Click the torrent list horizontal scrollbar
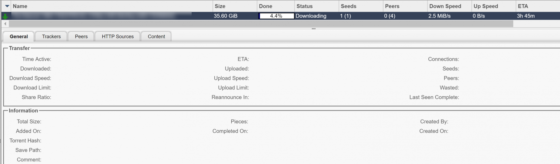Image resolution: width=560 pixels, height=164 pixels. pyautogui.click(x=261, y=24)
